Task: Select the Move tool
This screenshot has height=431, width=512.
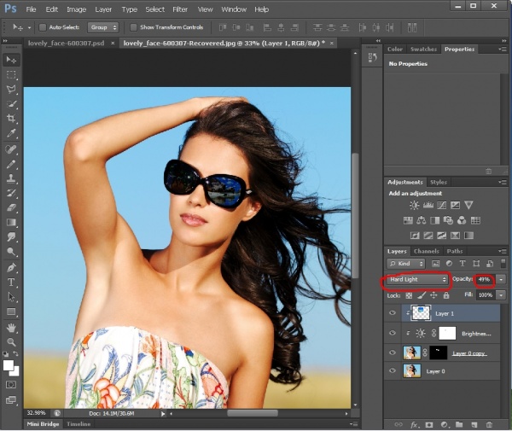Action: pos(12,60)
